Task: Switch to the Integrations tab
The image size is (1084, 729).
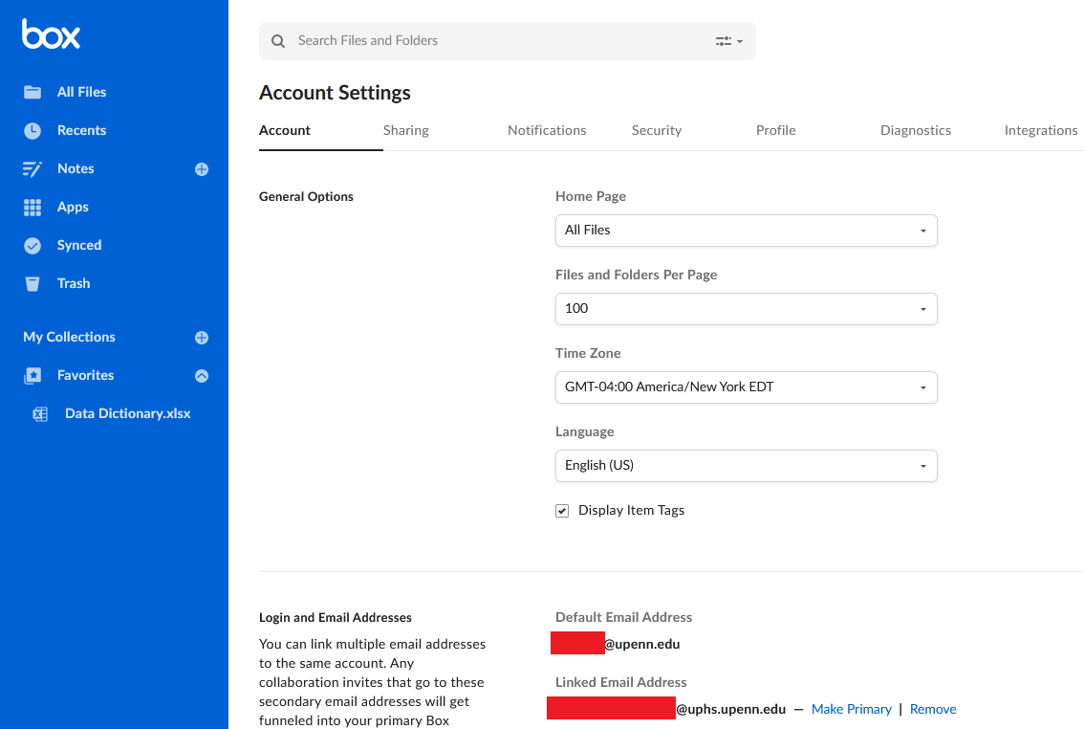Action: (x=1040, y=130)
